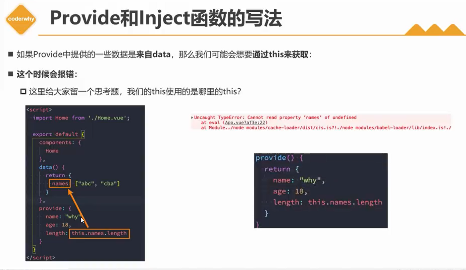Select the 'components: {' code line
This screenshot has width=466, height=270.
pos(60,143)
